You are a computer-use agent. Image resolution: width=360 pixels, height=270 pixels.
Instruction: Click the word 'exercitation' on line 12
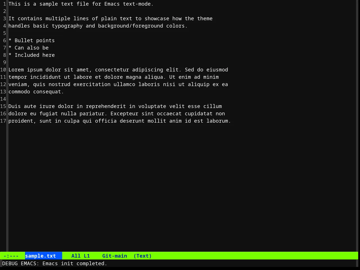pos(92,84)
